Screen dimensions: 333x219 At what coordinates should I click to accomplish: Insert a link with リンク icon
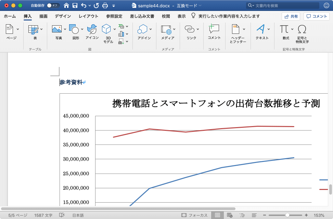[190, 29]
